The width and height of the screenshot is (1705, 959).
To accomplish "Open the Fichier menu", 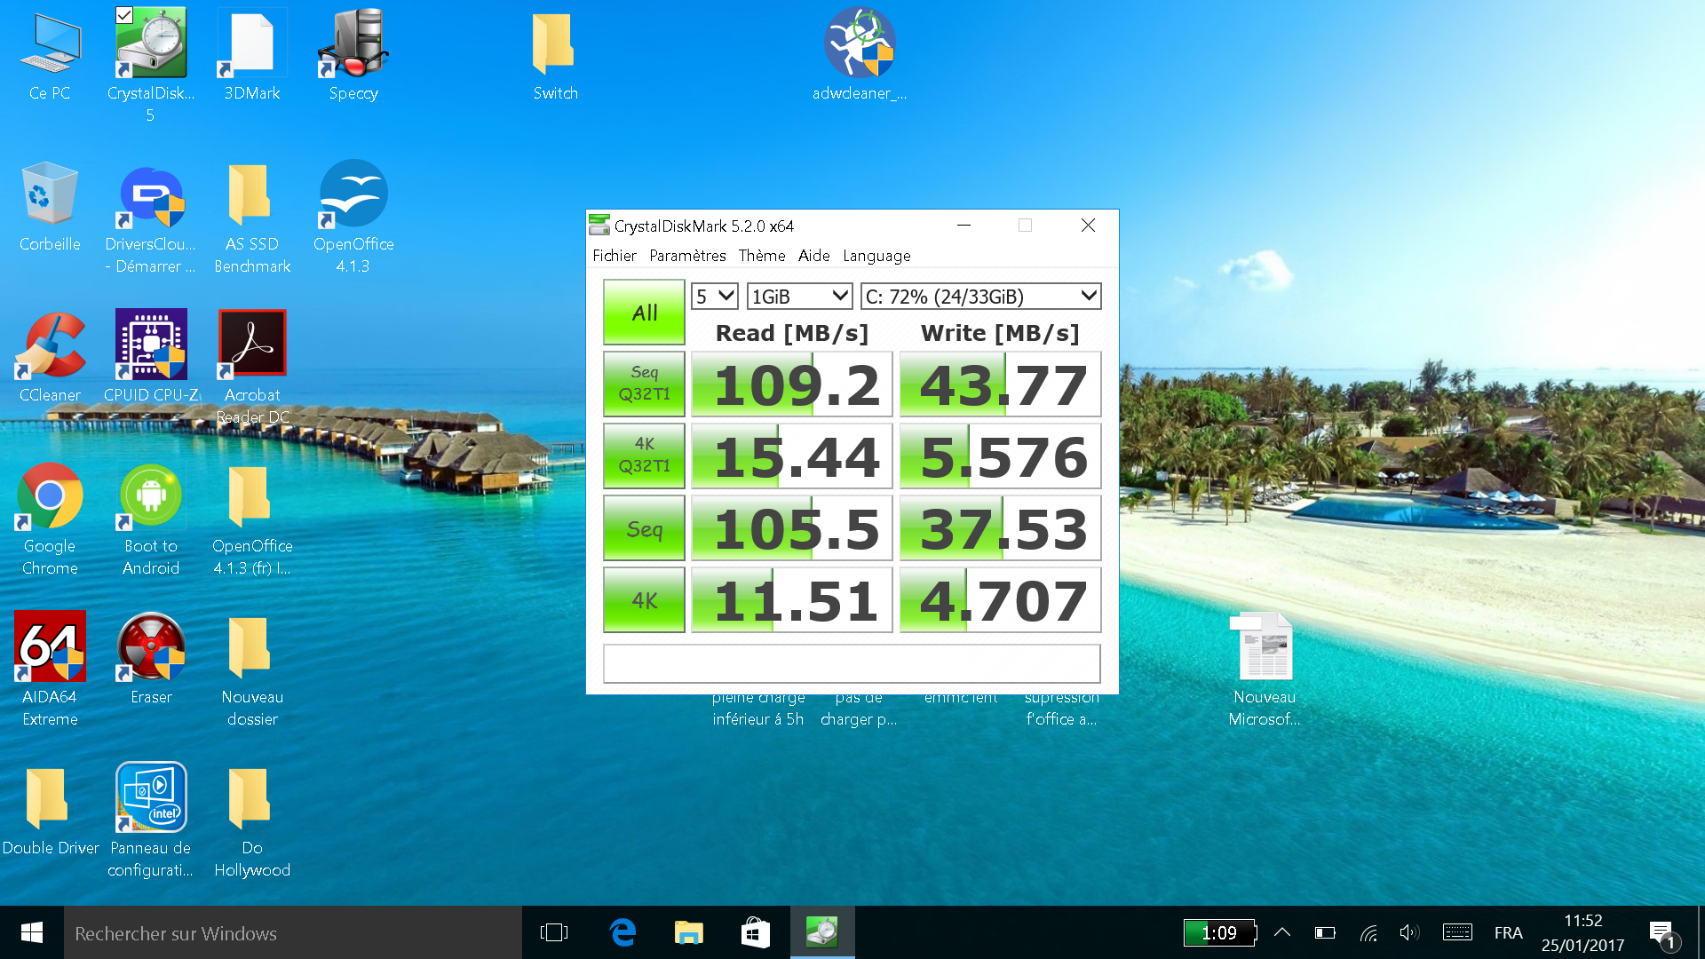I will (614, 256).
